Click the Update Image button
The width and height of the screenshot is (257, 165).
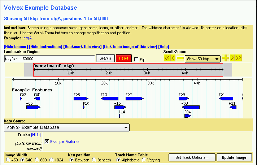[x=234, y=157]
